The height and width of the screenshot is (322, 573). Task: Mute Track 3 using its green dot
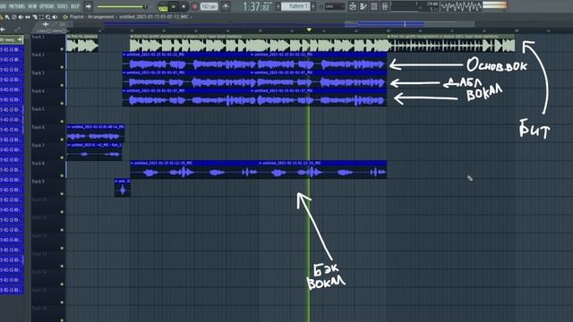tap(62, 85)
